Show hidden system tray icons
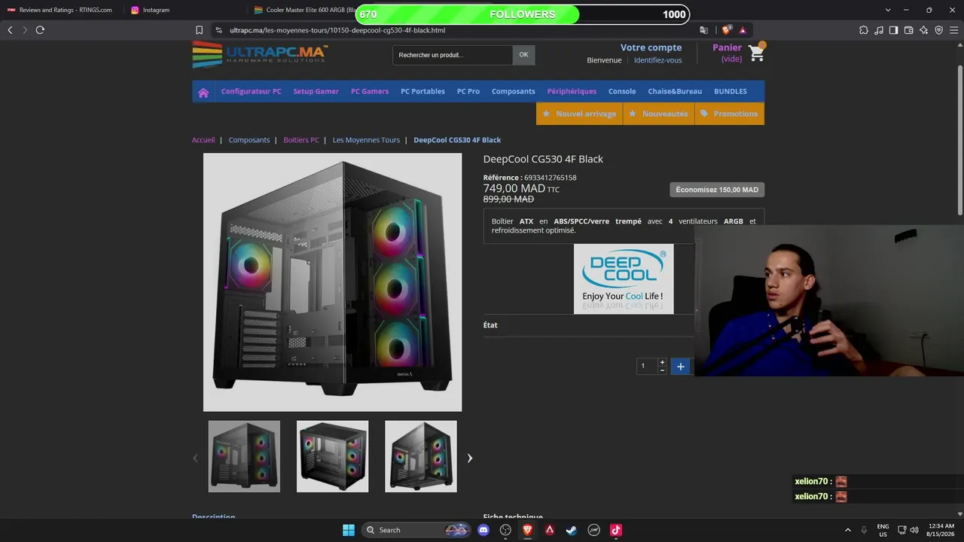This screenshot has height=542, width=964. [848, 530]
